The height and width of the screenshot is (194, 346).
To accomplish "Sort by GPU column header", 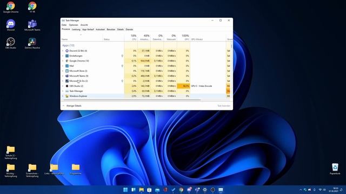I will click(x=184, y=37).
